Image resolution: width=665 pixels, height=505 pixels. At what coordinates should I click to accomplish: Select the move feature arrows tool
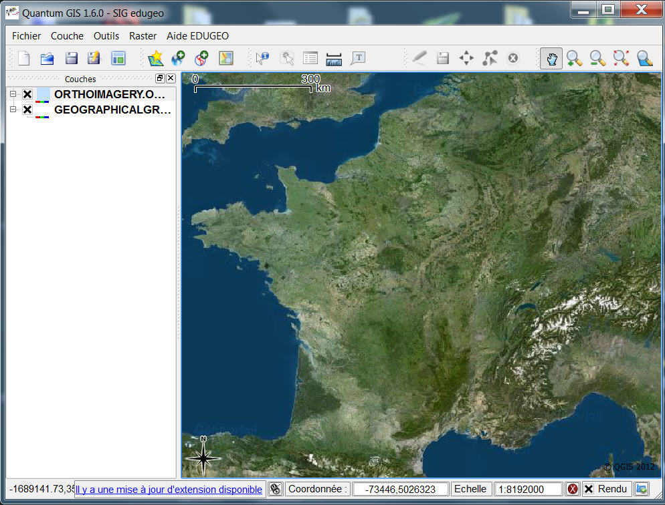click(x=466, y=58)
